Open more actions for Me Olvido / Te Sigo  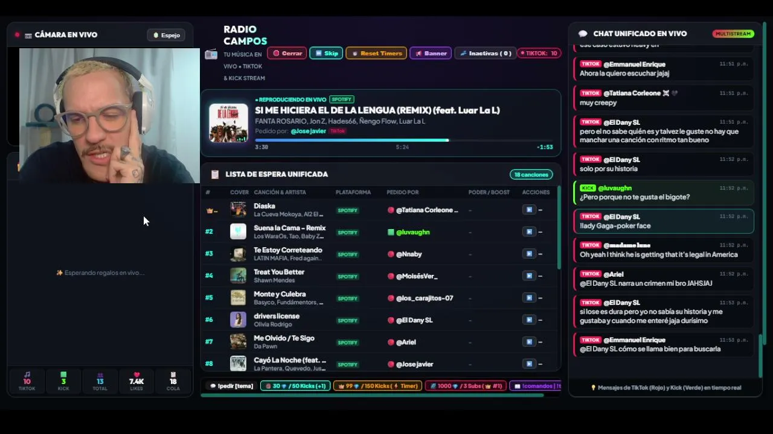click(540, 342)
